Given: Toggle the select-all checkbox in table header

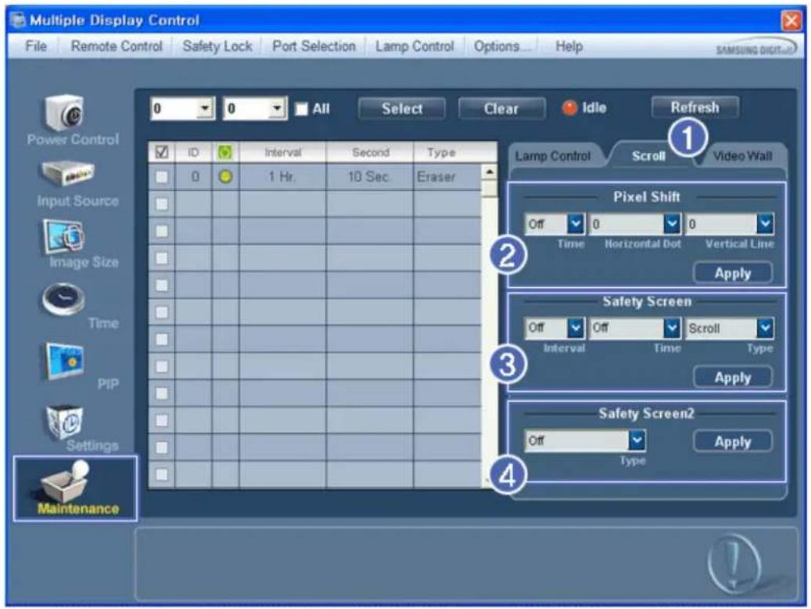Looking at the screenshot, I should pyautogui.click(x=161, y=152).
